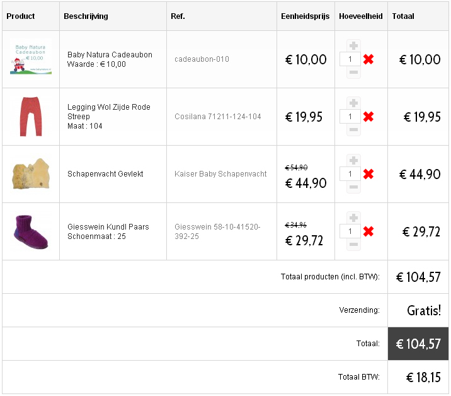Open the Giesswein Kundl Paars product link
This screenshot has width=451, height=396.
[108, 226]
